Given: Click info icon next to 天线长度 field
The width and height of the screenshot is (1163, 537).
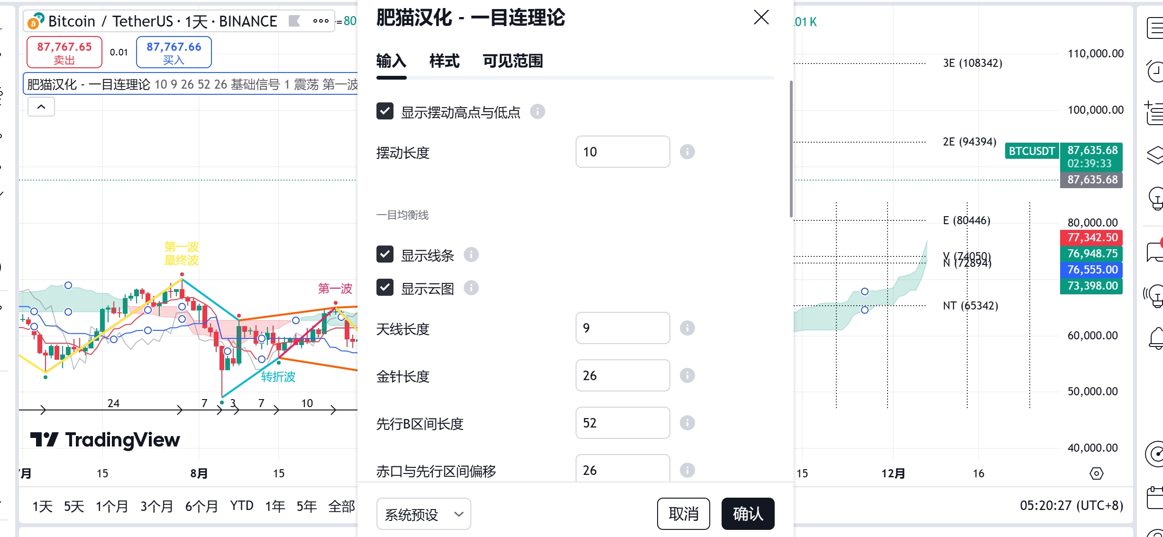Looking at the screenshot, I should pyautogui.click(x=687, y=328).
